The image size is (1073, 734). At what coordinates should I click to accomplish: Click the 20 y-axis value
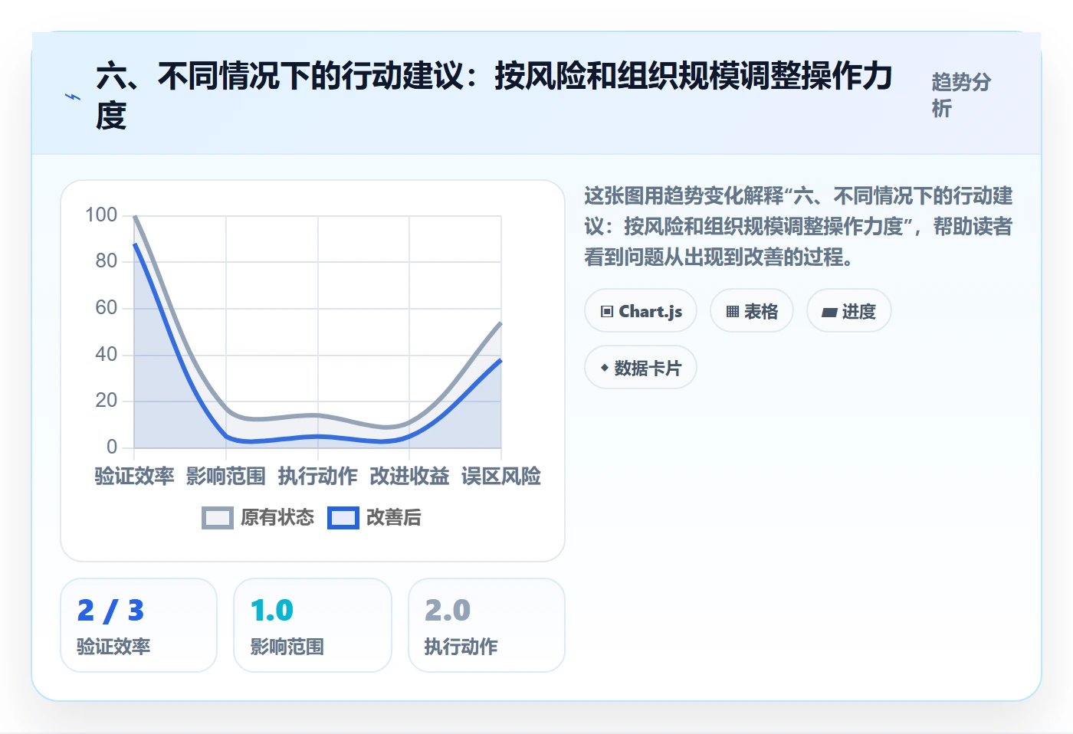(107, 400)
